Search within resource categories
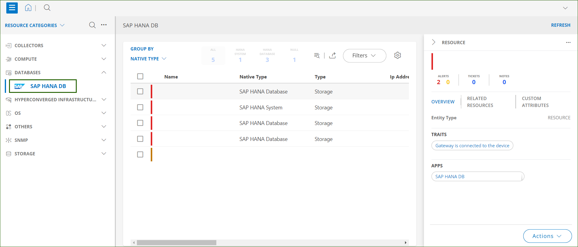The height and width of the screenshot is (247, 578). tap(92, 25)
